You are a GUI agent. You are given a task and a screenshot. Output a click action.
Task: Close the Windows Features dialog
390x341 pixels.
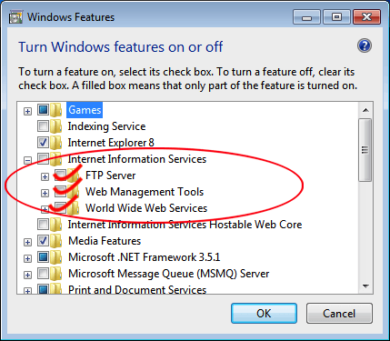click(x=366, y=17)
